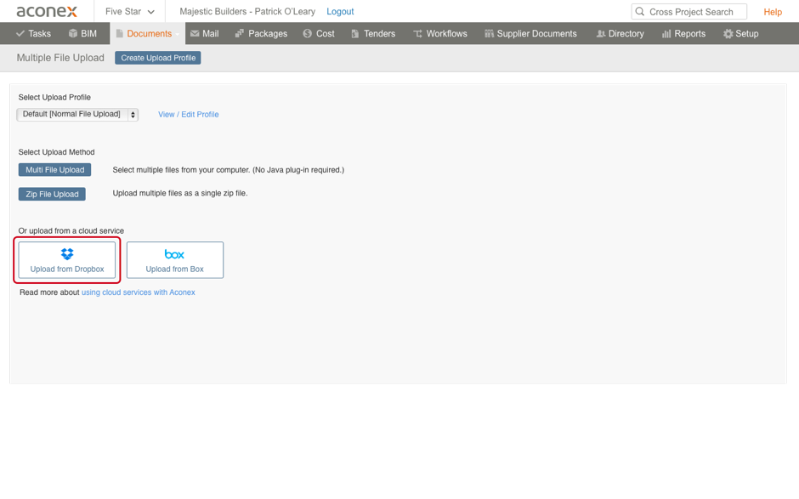Open the Directory menu label

(x=626, y=34)
